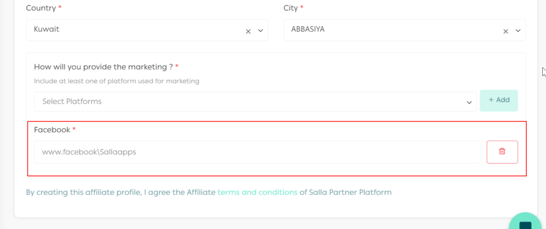Screen dimensions: 546x229
Task: Click the platform requirement hint text
Action: click(x=116, y=81)
